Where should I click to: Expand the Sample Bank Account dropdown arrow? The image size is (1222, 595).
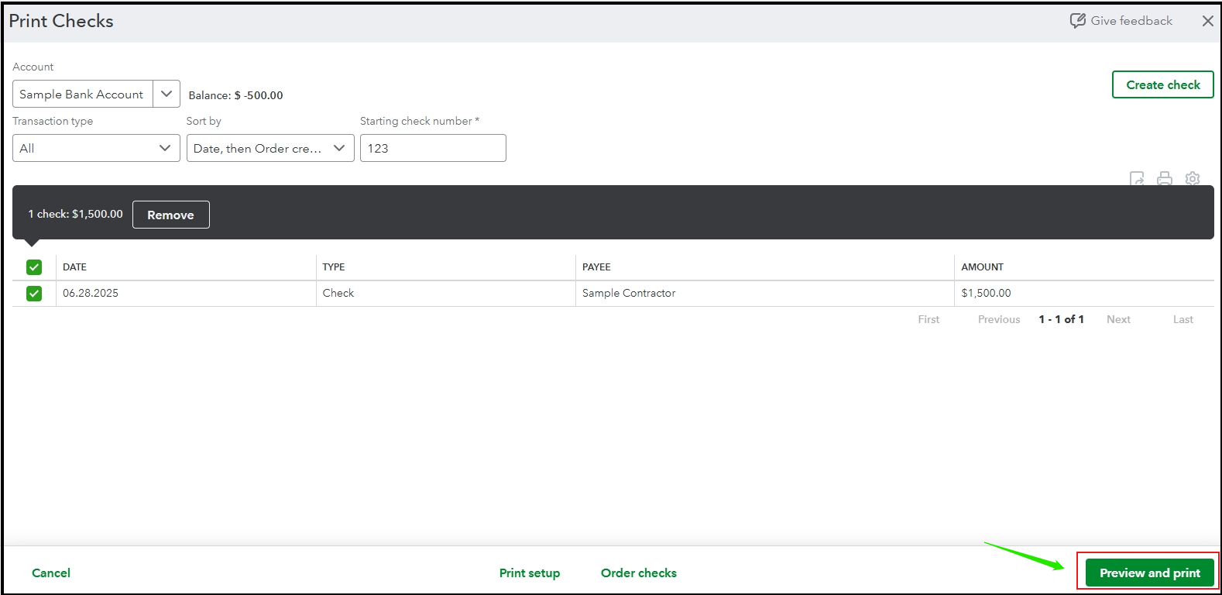[166, 94]
